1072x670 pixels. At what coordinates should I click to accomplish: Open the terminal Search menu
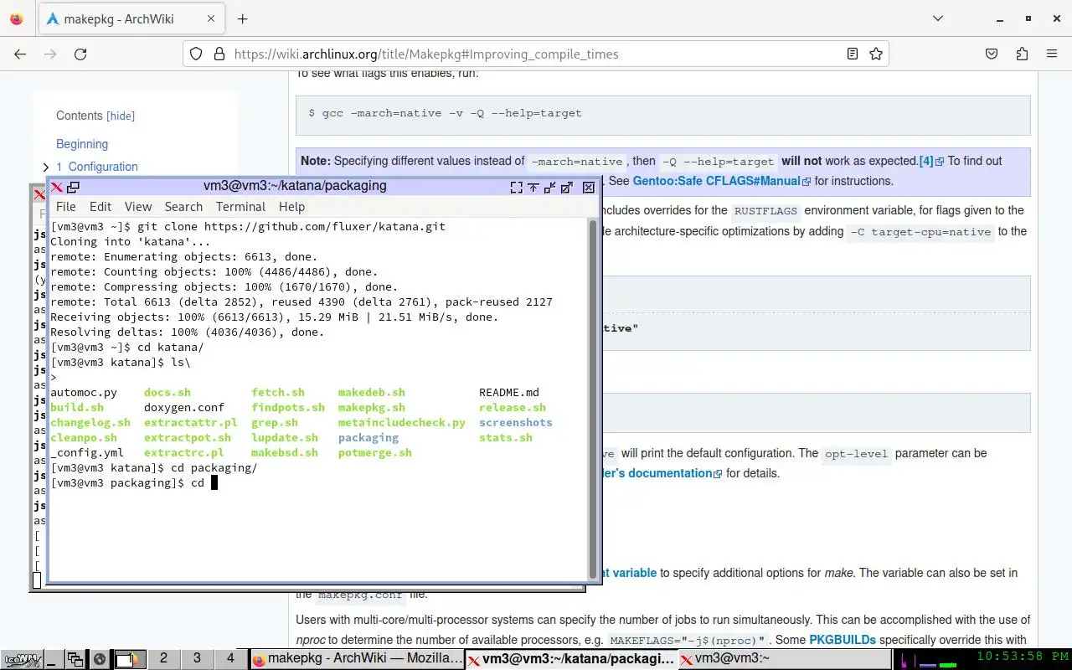[x=183, y=207]
